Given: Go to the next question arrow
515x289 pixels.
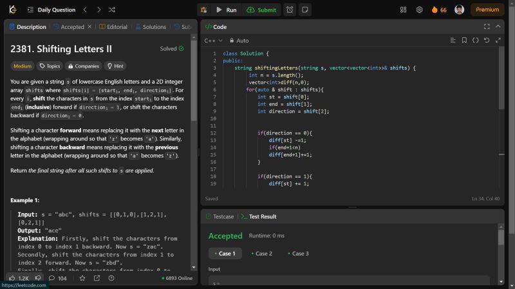Looking at the screenshot, I should point(98,10).
